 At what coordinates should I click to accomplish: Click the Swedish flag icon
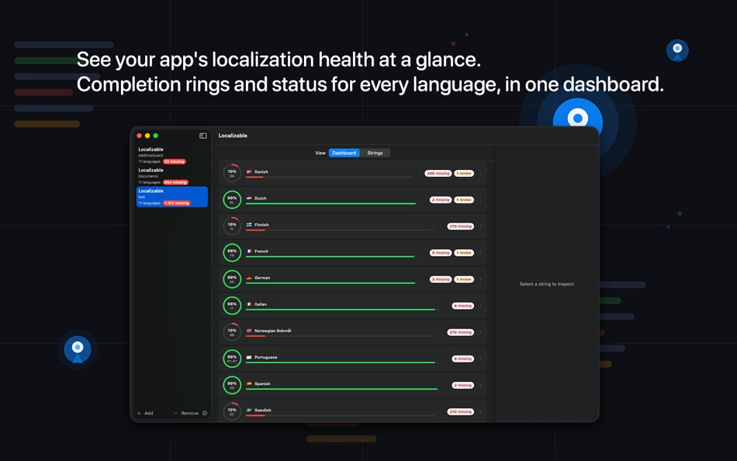pos(249,411)
